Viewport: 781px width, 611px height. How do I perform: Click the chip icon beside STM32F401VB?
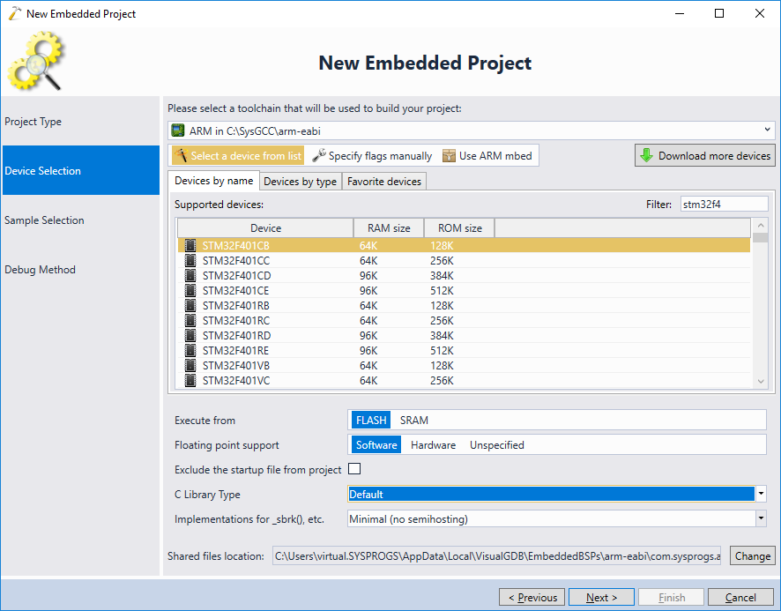[190, 365]
